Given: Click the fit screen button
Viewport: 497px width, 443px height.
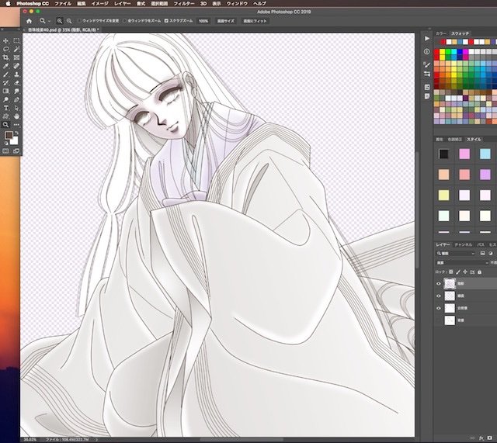Looking at the screenshot, I should pyautogui.click(x=255, y=21).
